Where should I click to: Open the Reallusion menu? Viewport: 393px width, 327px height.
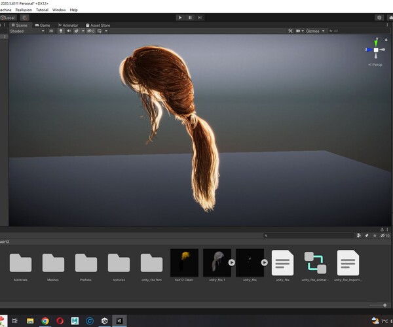click(x=24, y=10)
